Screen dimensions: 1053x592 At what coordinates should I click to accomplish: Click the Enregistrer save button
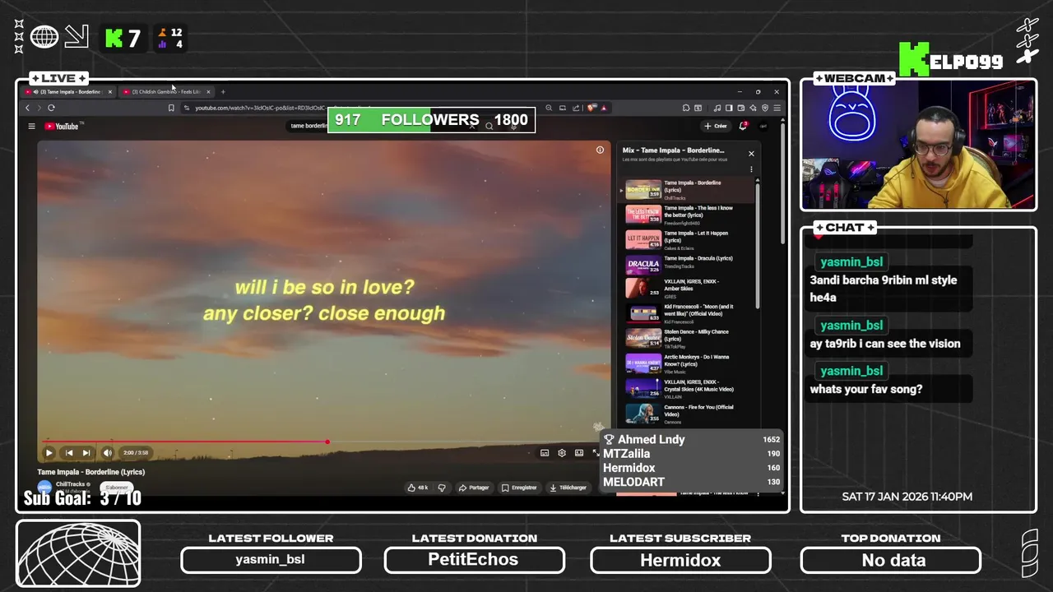(x=519, y=488)
